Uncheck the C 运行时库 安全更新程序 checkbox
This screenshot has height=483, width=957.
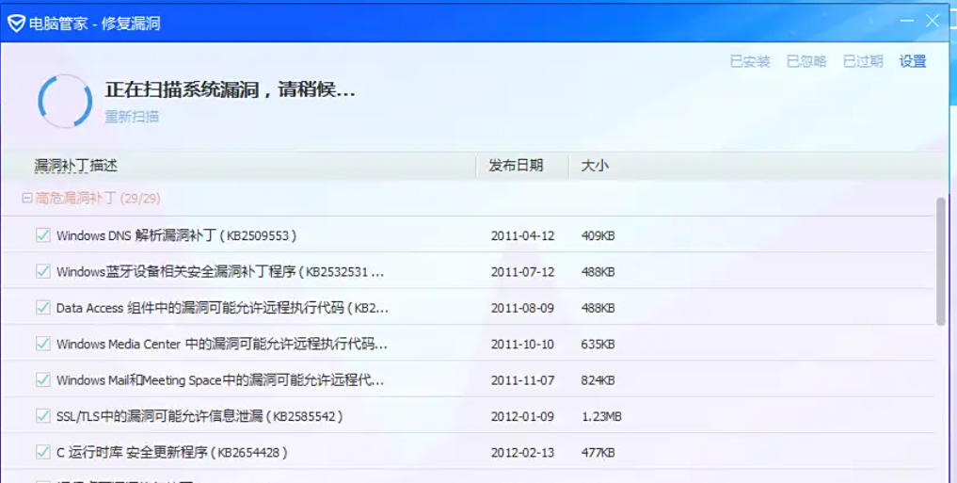click(42, 452)
